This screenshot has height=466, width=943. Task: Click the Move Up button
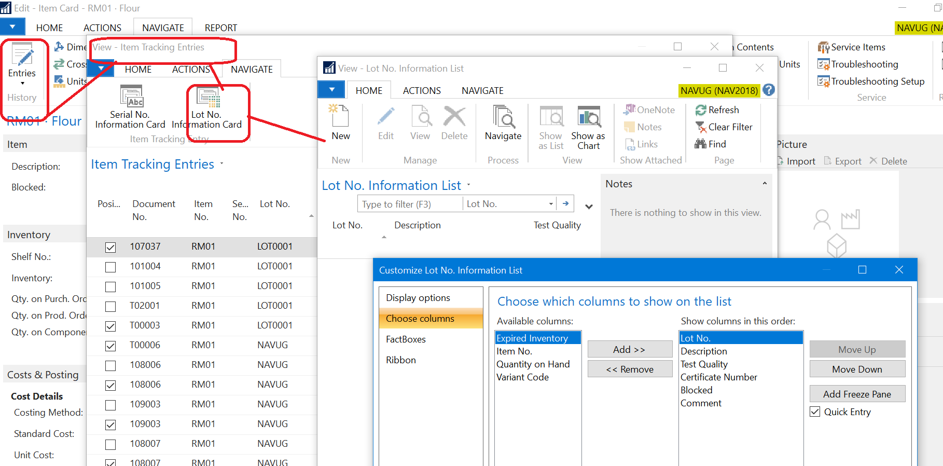point(857,349)
